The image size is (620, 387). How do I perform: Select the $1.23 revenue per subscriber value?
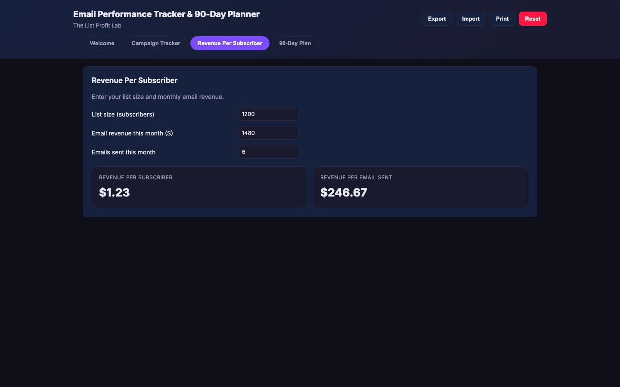pyautogui.click(x=115, y=192)
